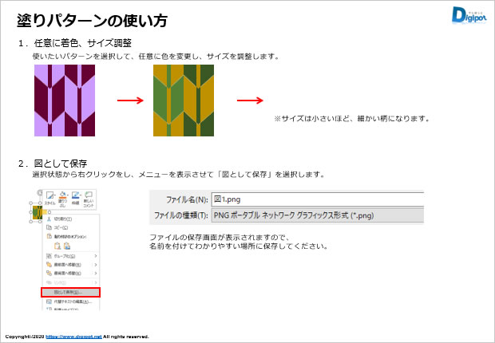Viewport: 495px width, 343px height.
Task: Select Save as Picture (図として保存) menu item
Action: coord(69,292)
